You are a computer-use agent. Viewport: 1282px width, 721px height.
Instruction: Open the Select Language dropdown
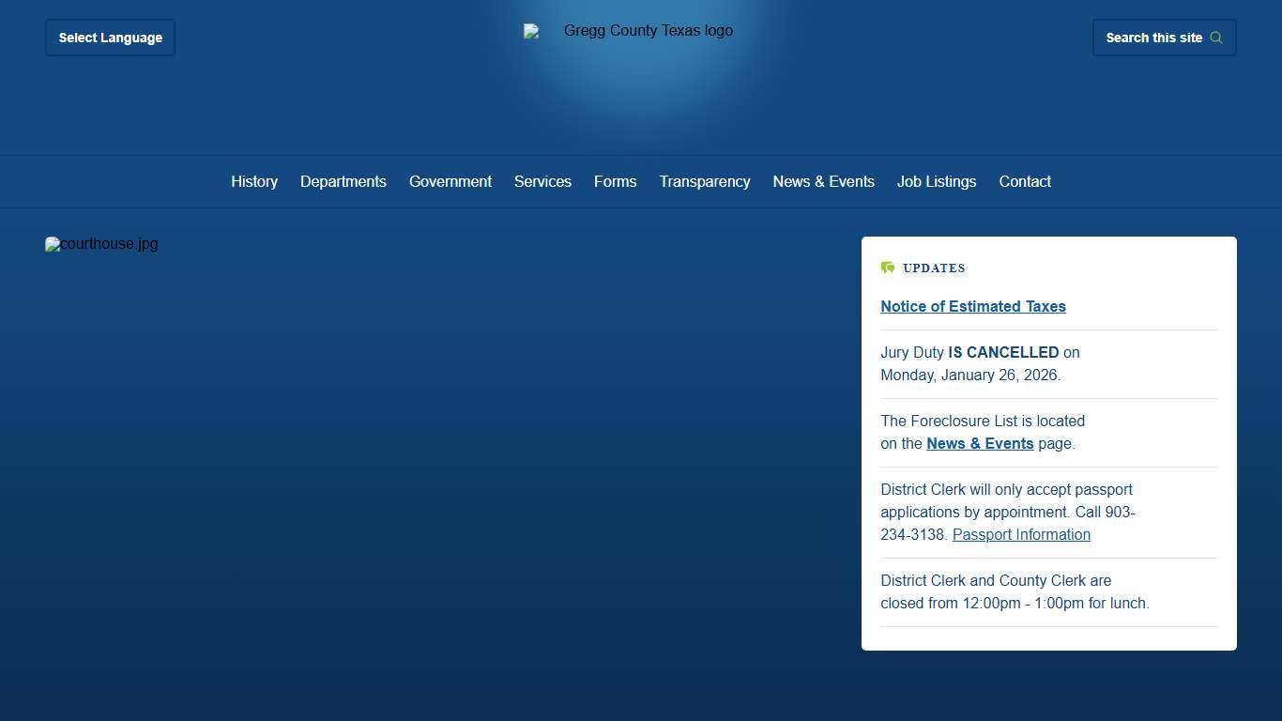tap(110, 38)
